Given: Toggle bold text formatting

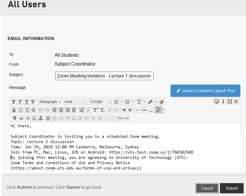Looking at the screenshot, I should click(14, 102).
